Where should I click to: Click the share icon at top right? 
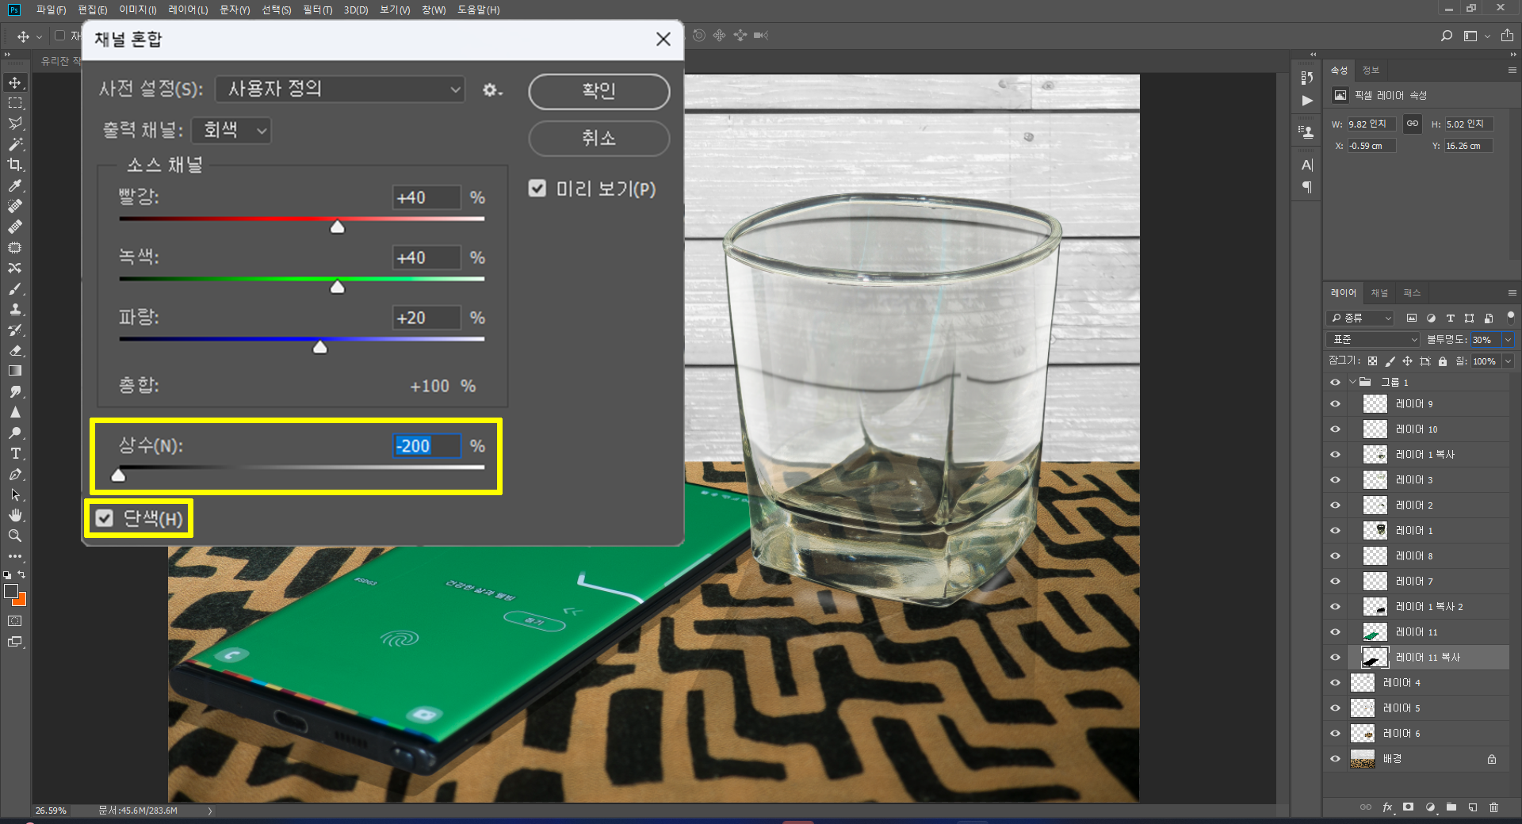click(x=1507, y=36)
